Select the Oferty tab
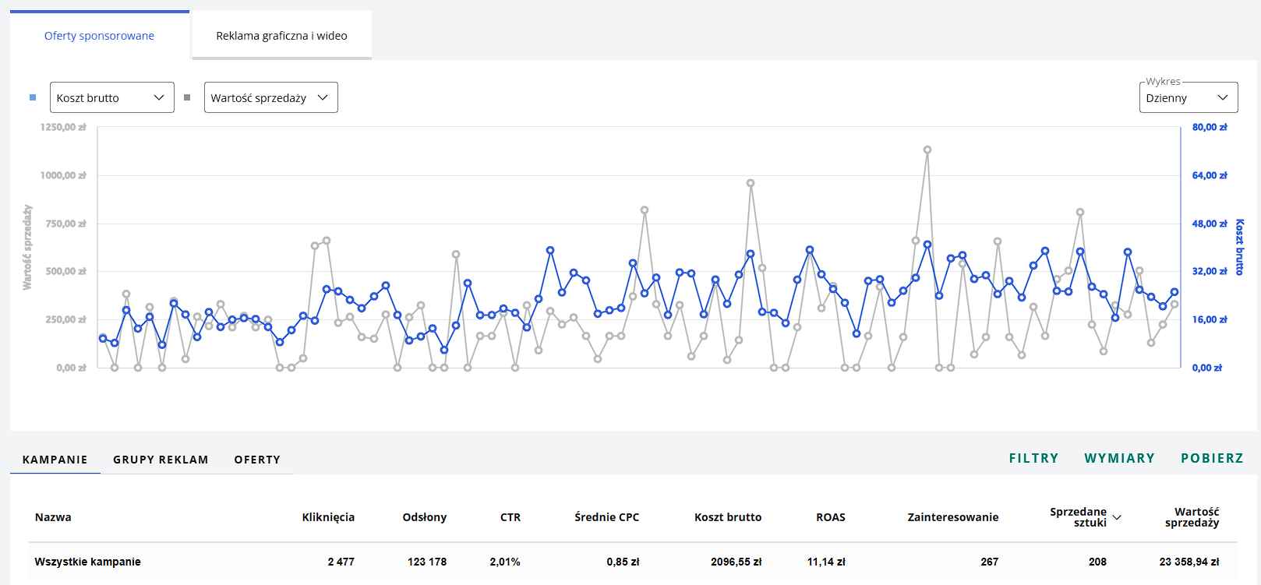This screenshot has width=1261, height=585. tap(257, 460)
